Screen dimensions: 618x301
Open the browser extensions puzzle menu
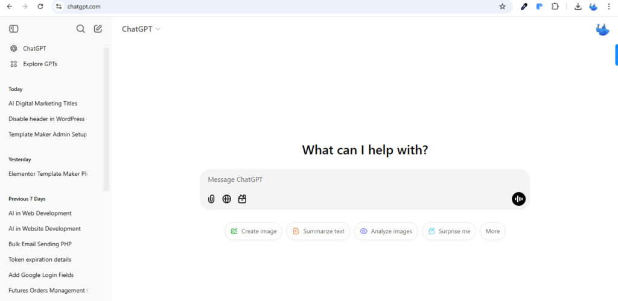point(555,6)
